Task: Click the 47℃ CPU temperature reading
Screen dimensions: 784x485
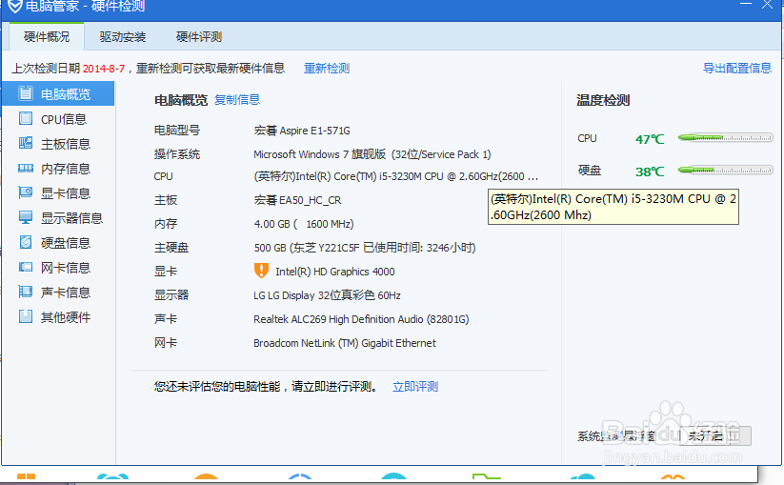Action: click(x=650, y=139)
